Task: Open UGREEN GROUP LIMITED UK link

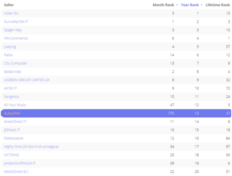Action: 27,80
